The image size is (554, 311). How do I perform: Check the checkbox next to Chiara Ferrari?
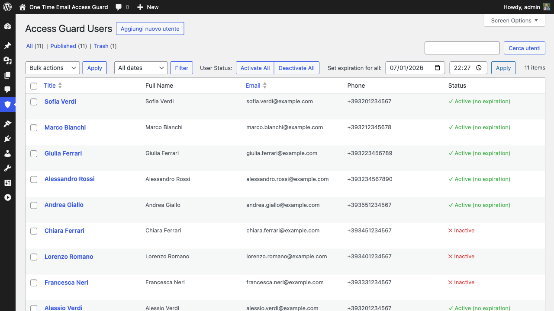click(x=34, y=231)
